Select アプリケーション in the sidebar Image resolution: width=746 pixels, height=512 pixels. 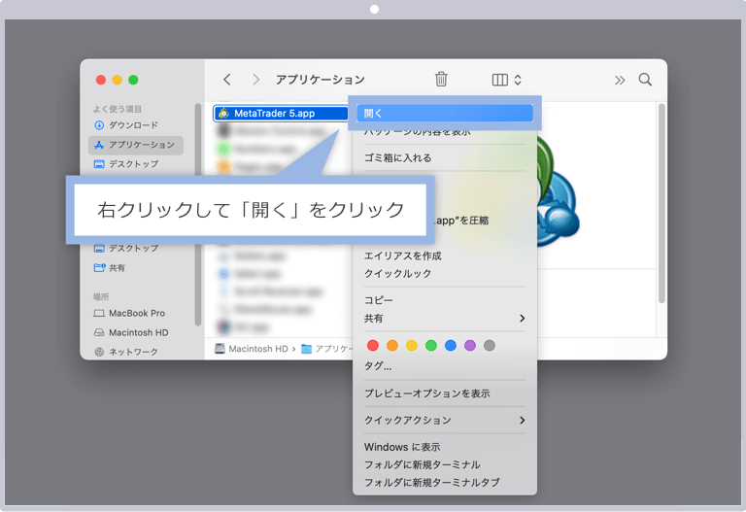click(x=136, y=145)
